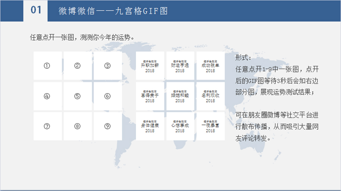Screen dimensions: 341x191
Task: Open the tile numbered ⑦
Action: (47, 126)
